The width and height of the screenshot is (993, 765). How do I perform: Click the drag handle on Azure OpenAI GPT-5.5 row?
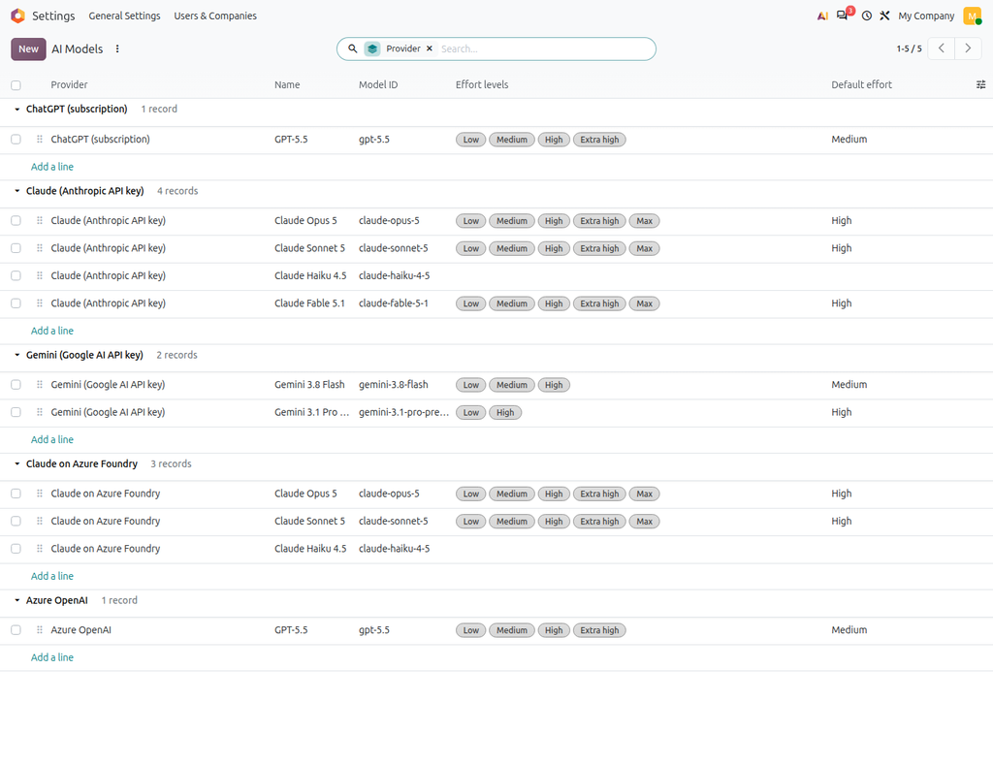click(39, 630)
